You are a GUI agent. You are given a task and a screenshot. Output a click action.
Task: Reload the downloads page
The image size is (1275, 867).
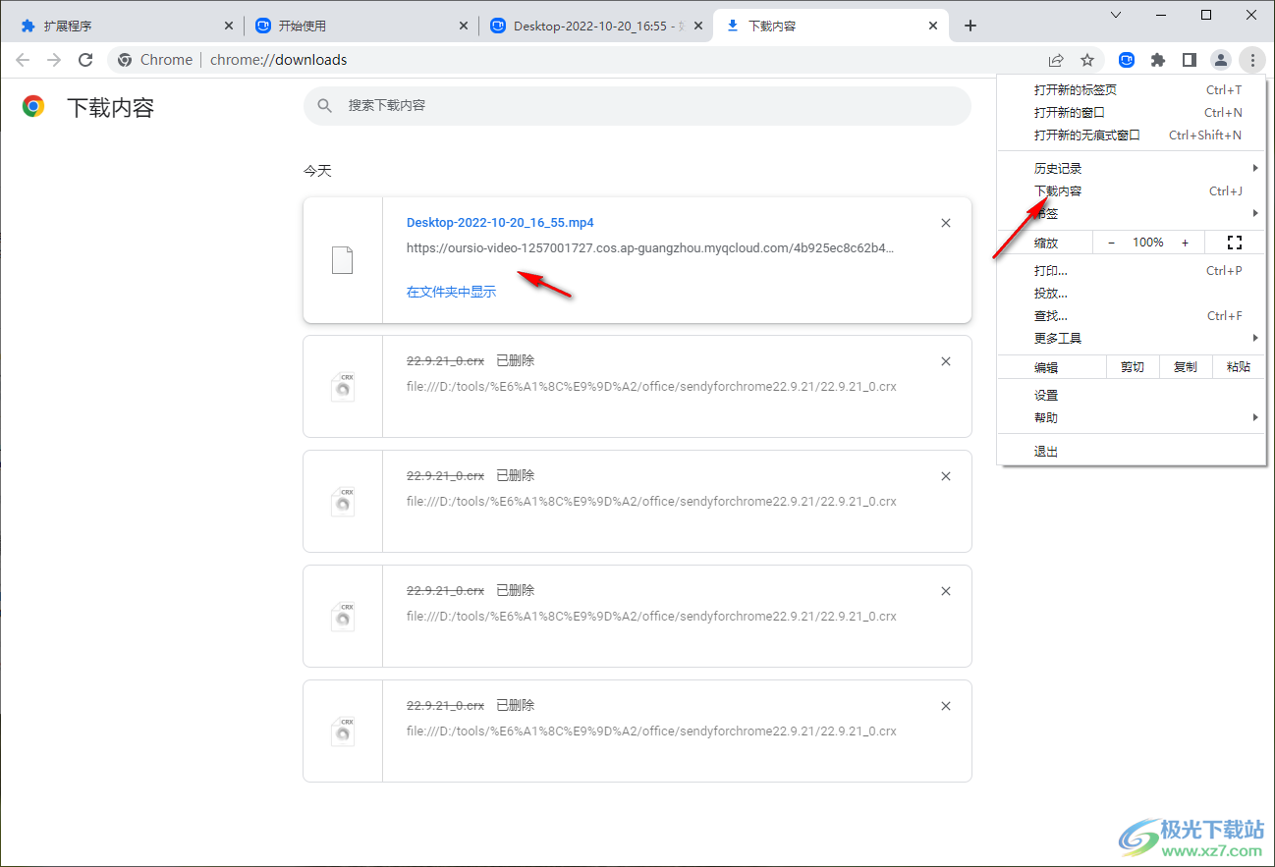pyautogui.click(x=85, y=60)
